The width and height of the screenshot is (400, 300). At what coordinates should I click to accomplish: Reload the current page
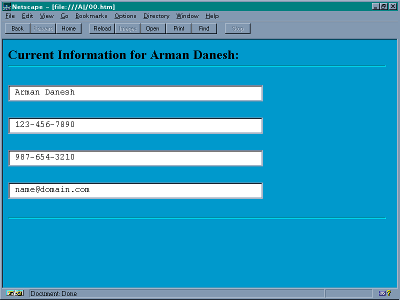102,28
